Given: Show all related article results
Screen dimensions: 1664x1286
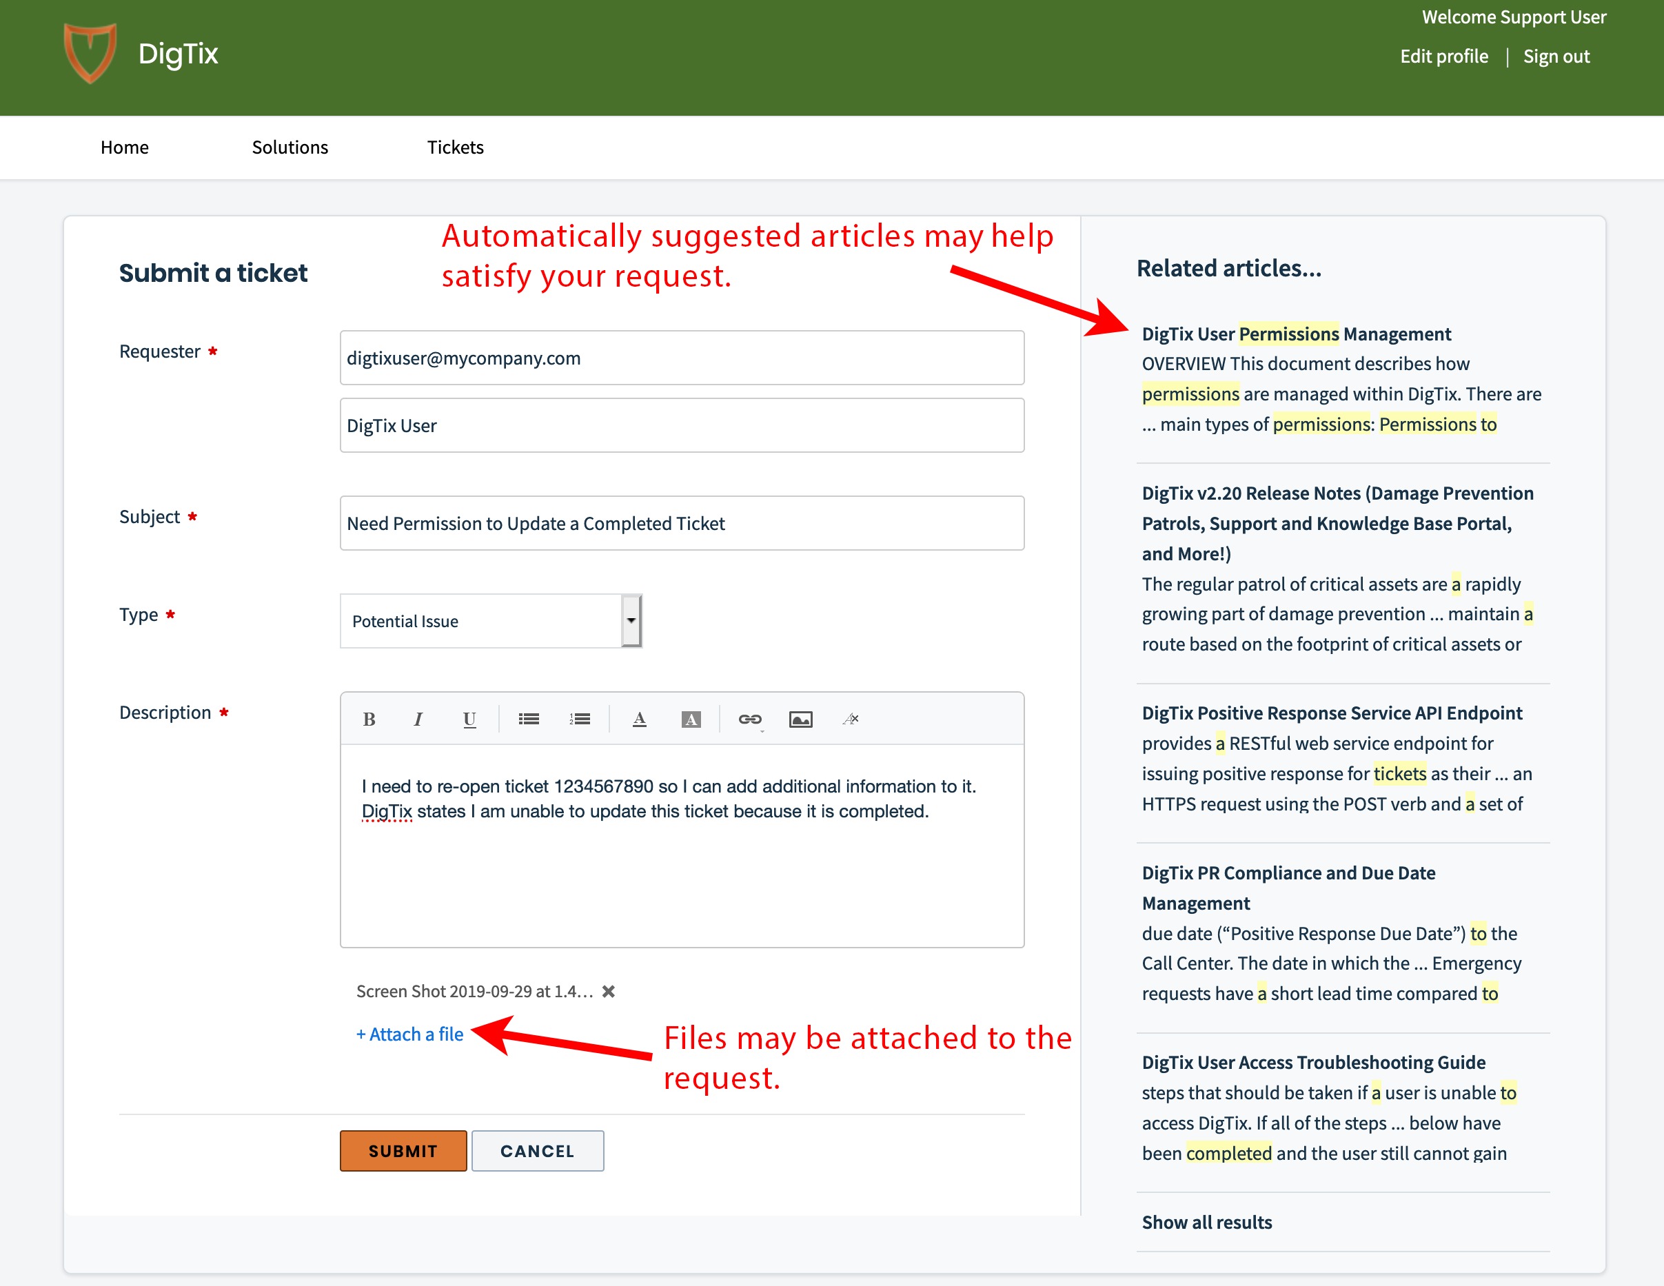Looking at the screenshot, I should (x=1206, y=1222).
